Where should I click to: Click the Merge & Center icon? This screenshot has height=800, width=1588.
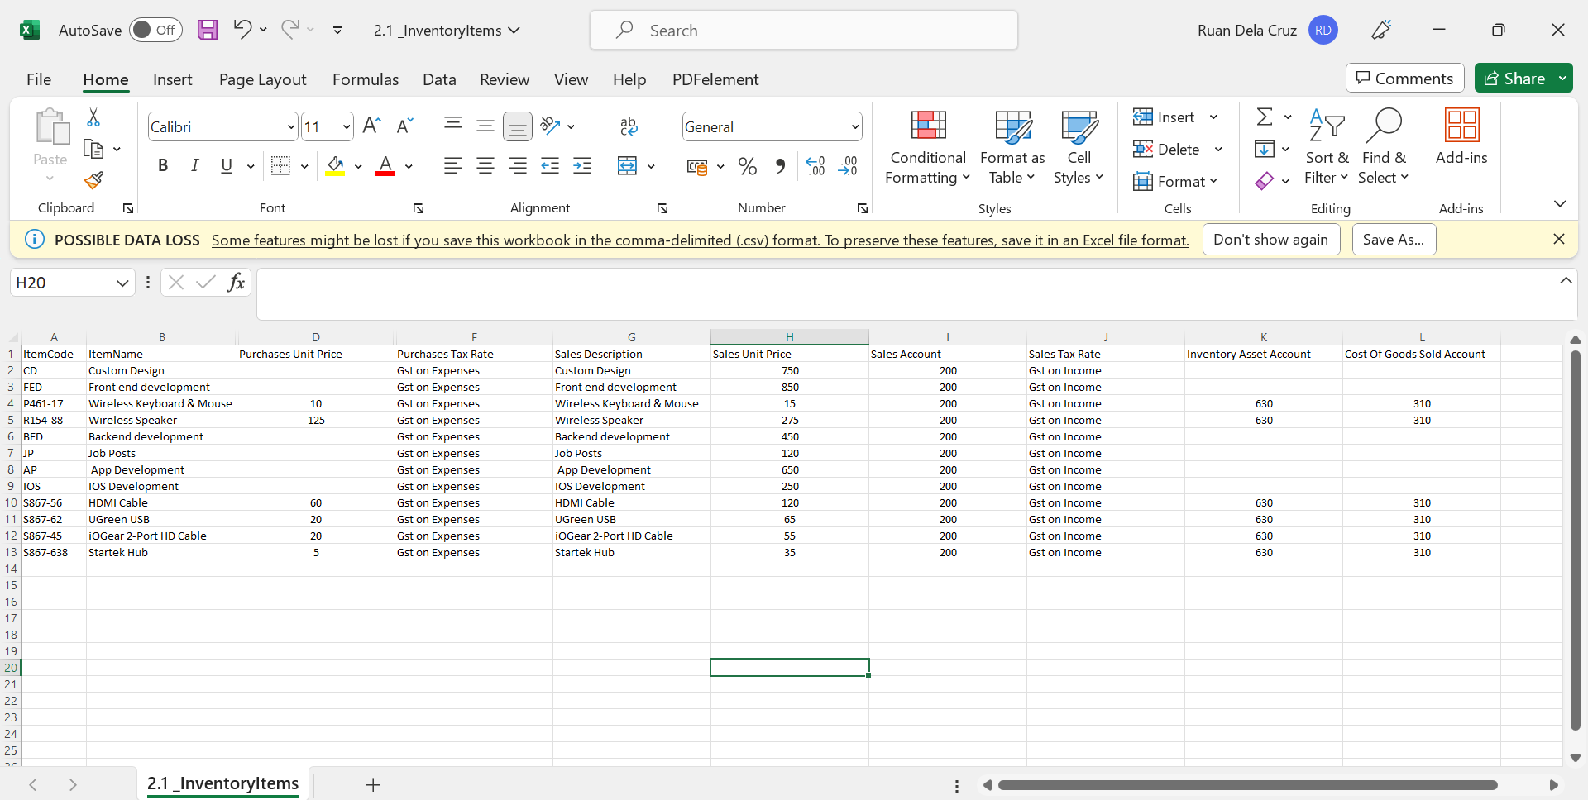tap(628, 166)
